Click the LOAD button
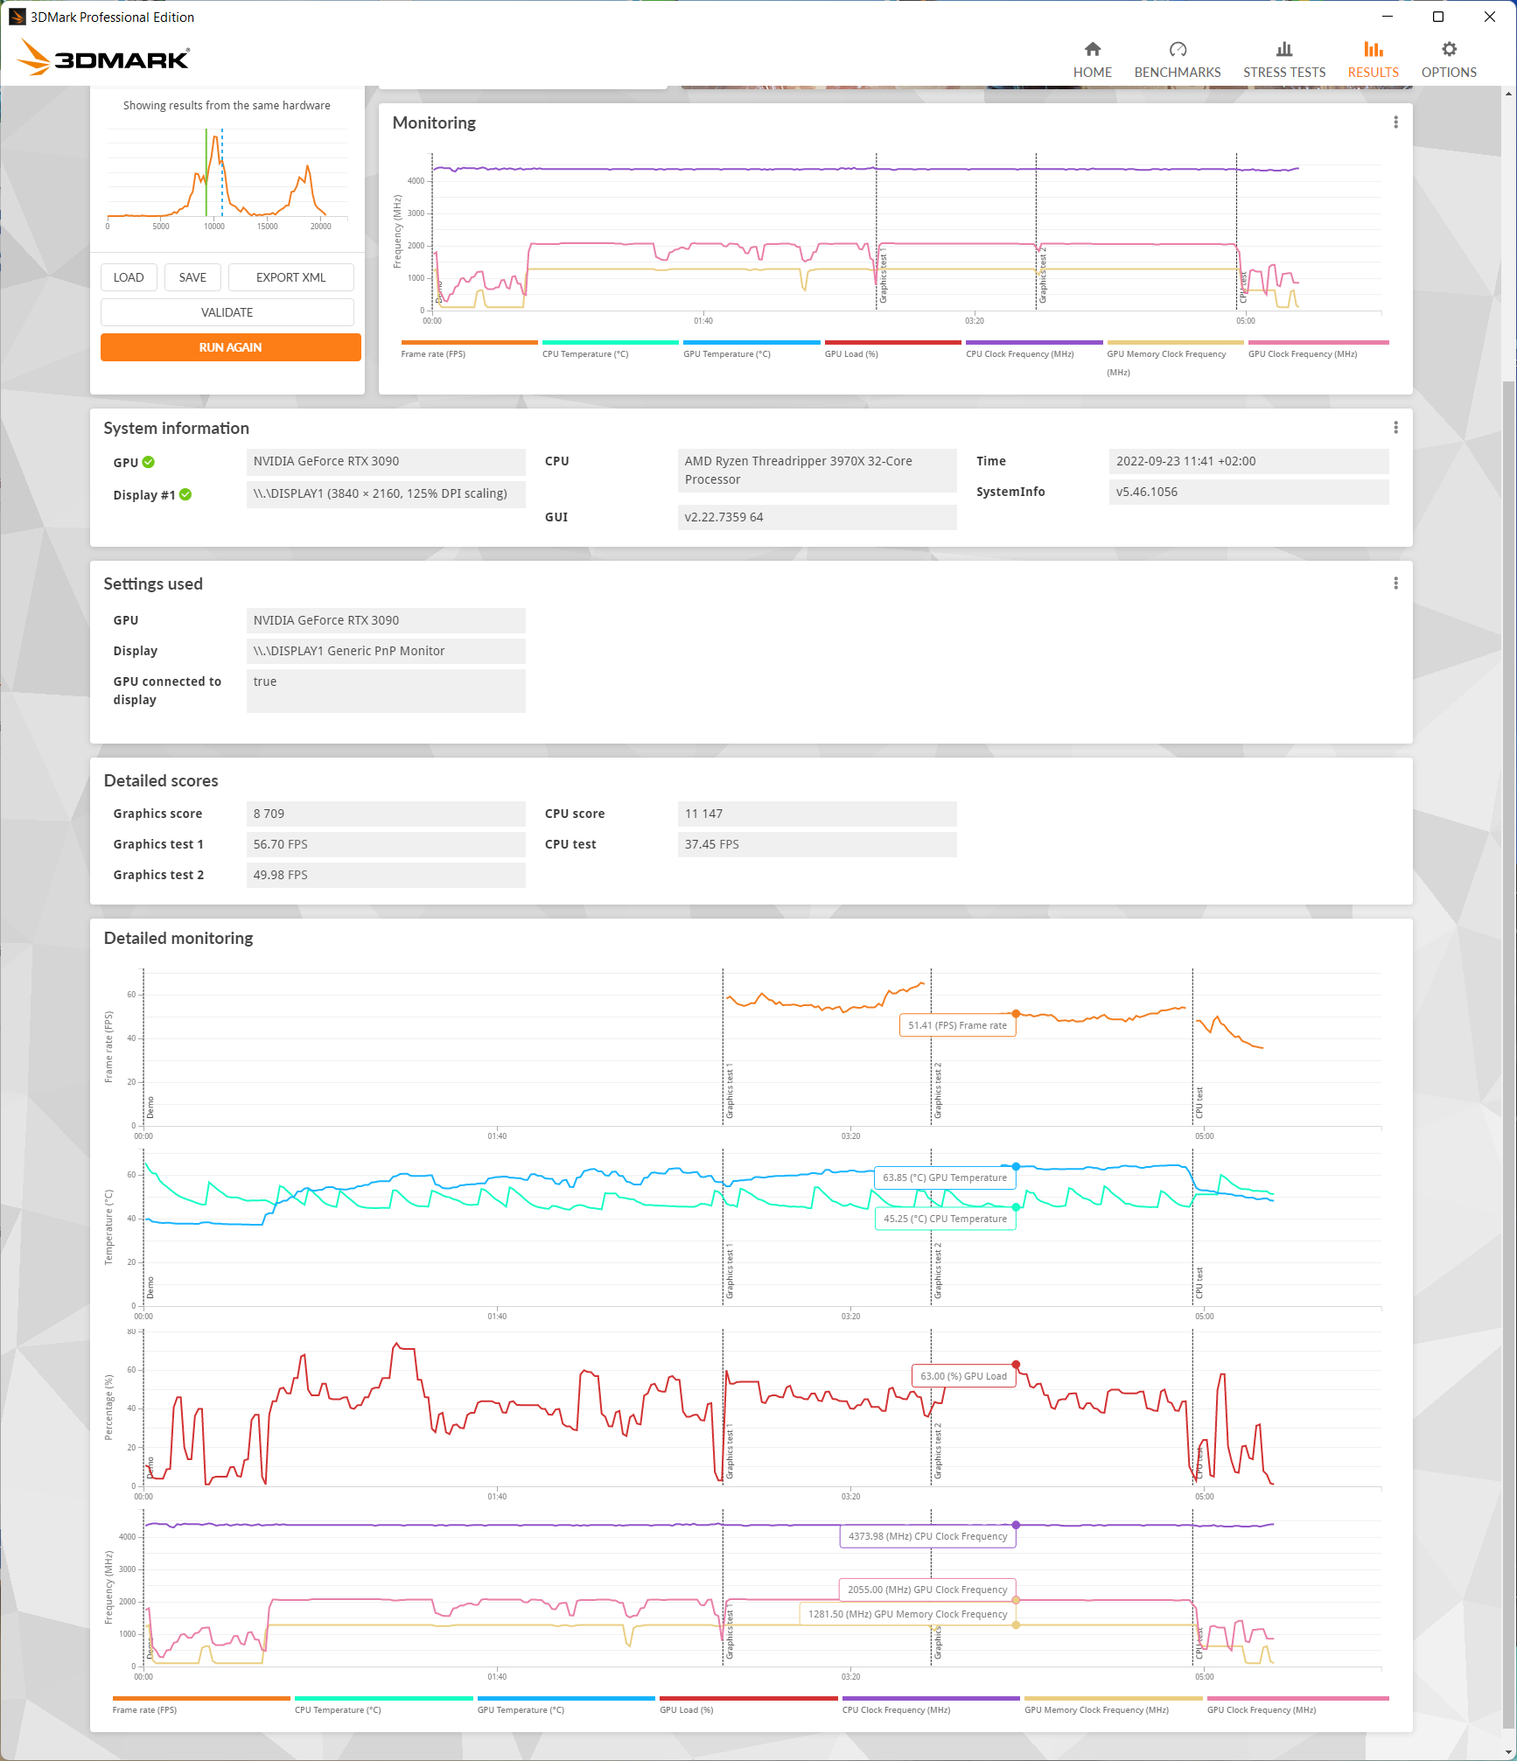This screenshot has width=1517, height=1761. pyautogui.click(x=129, y=277)
